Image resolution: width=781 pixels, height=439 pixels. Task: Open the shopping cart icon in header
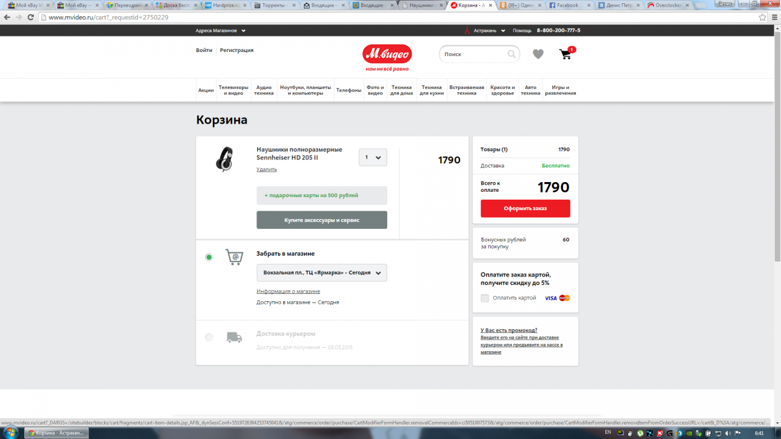565,55
